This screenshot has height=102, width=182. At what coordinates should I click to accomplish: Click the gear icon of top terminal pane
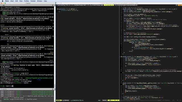[53, 5]
